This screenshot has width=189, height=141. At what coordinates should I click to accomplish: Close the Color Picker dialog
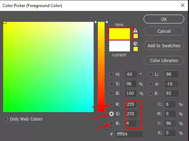point(183,5)
